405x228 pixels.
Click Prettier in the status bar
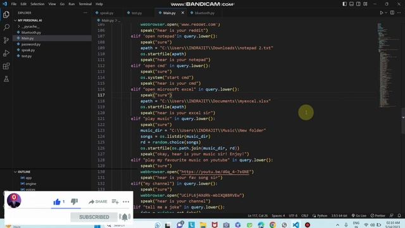point(378,215)
